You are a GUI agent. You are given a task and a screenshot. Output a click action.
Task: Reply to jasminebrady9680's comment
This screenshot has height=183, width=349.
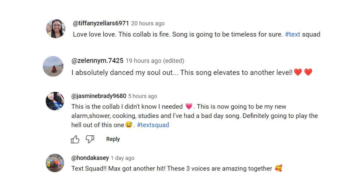pos(113,139)
